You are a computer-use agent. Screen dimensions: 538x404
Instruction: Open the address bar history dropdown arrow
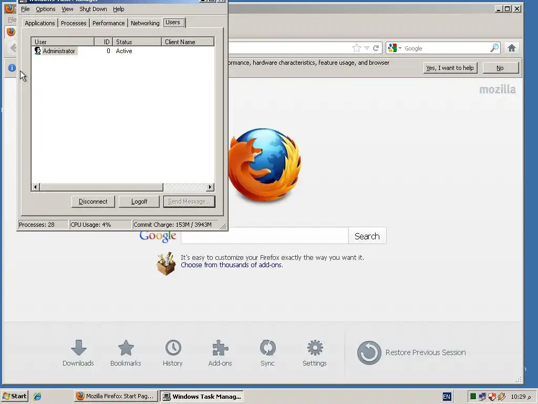coord(367,48)
